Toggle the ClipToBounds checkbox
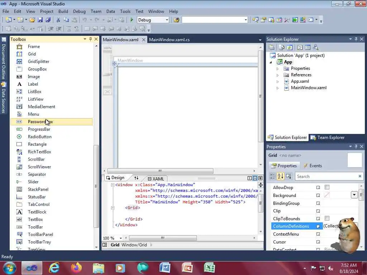The image size is (367, 275). point(327,218)
